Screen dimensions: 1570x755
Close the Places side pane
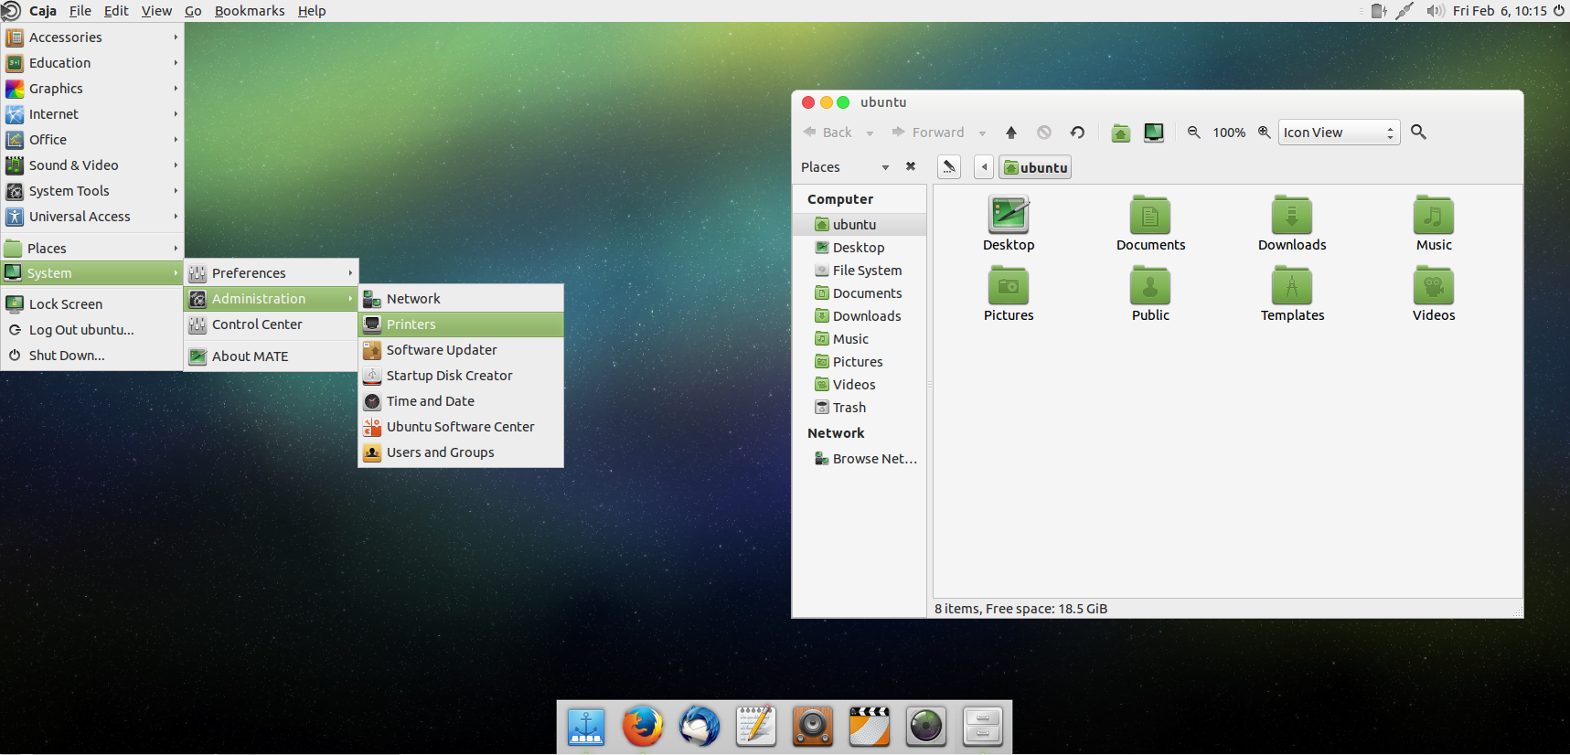click(911, 166)
